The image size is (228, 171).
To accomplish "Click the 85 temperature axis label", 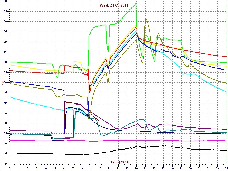I will pyautogui.click(x=5, y=11).
